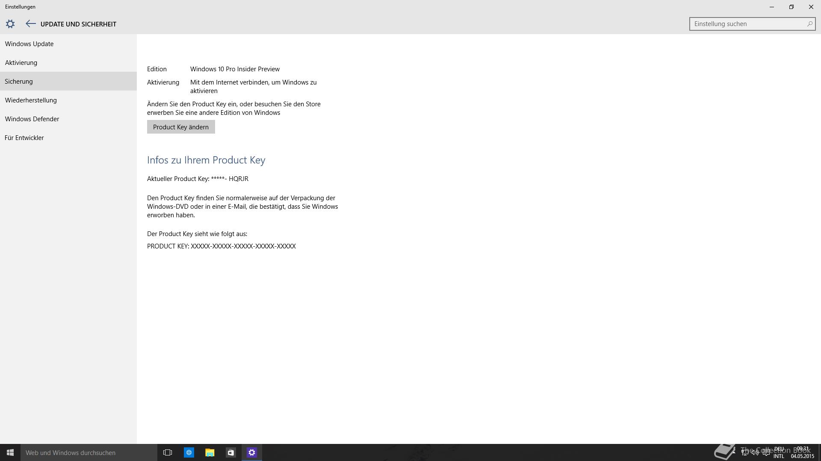Minimize the Einstellungen window
Screen dimensions: 821x461
(772, 7)
